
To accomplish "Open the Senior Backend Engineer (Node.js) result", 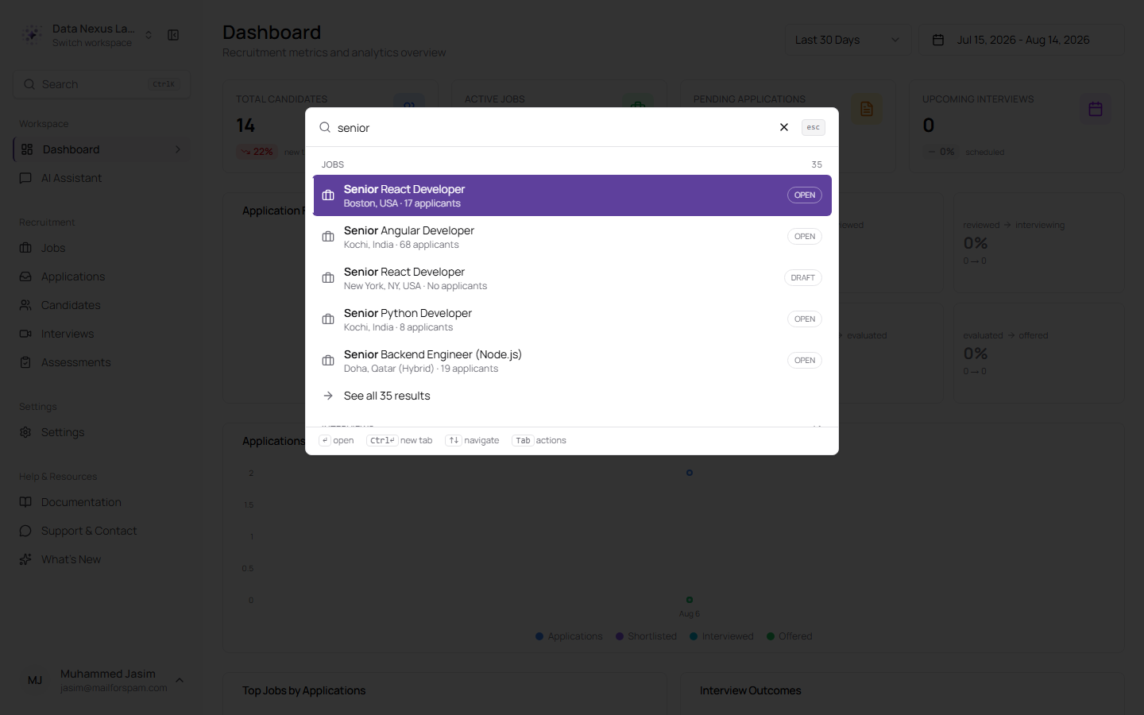I will (x=572, y=361).
